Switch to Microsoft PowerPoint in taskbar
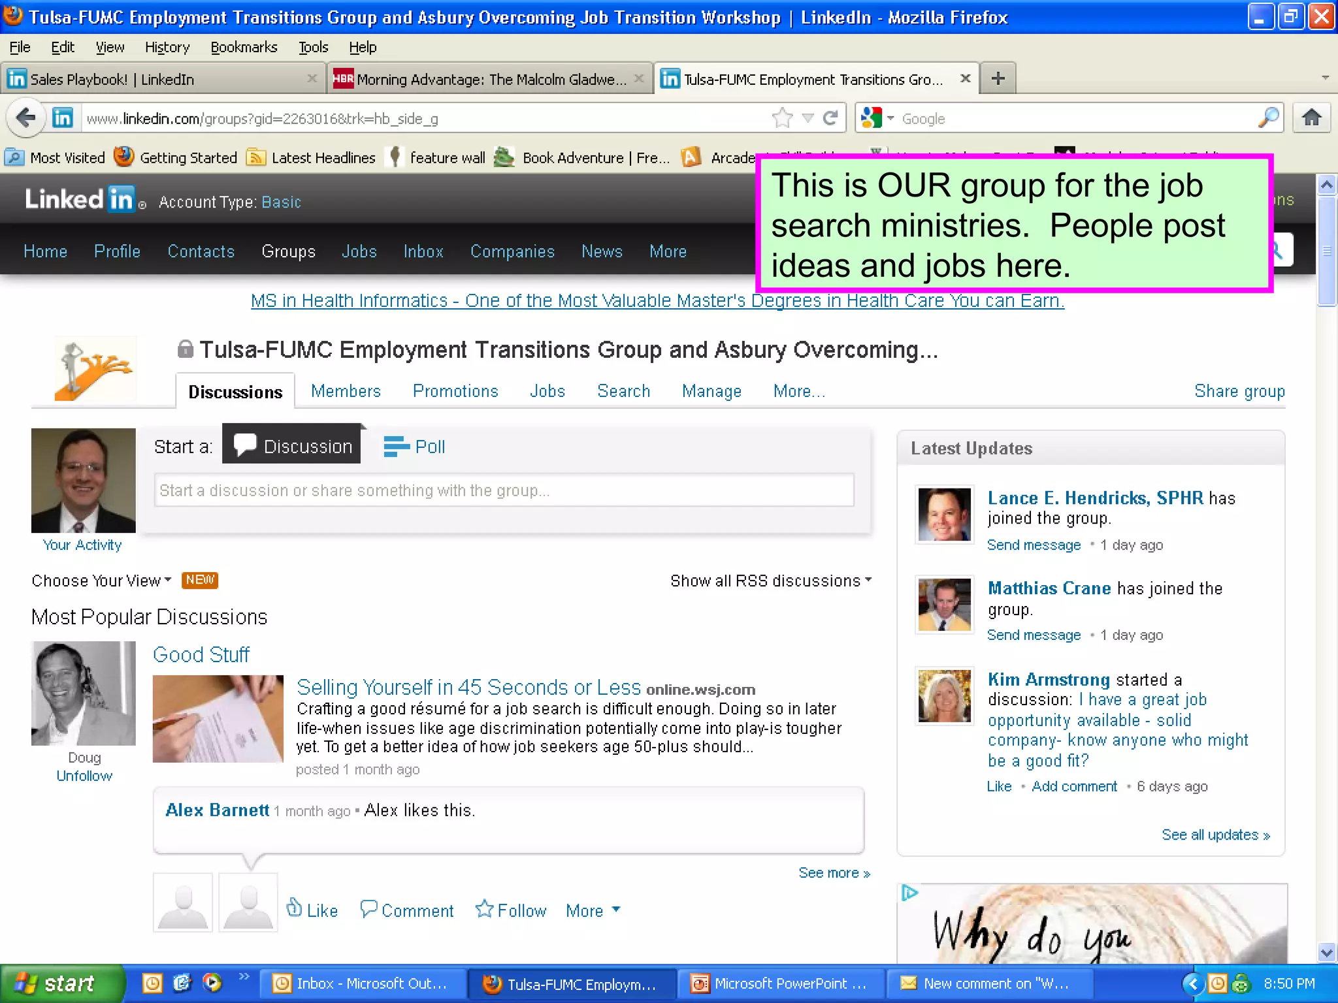1338x1003 pixels. [x=781, y=983]
